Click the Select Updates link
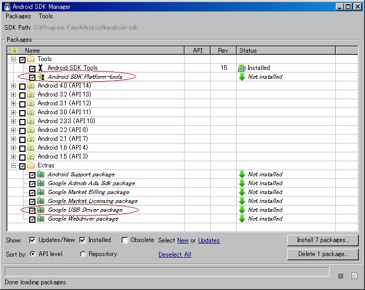Viewport: 365px width, 290px height. [x=209, y=240]
